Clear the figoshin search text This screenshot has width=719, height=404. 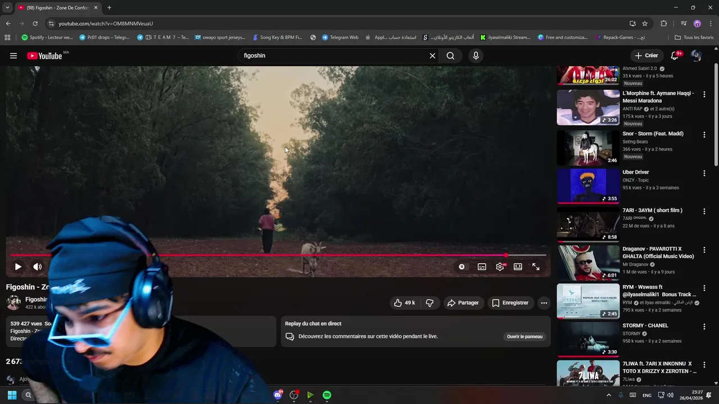[x=433, y=56]
